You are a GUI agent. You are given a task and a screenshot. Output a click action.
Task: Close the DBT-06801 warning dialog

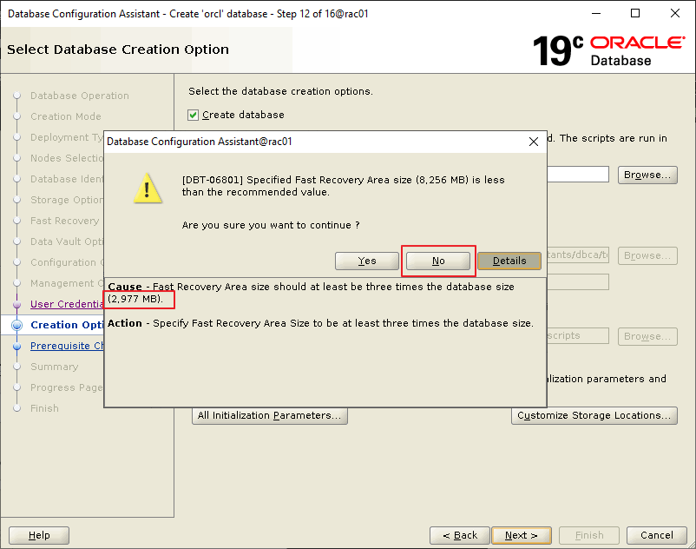coord(533,141)
